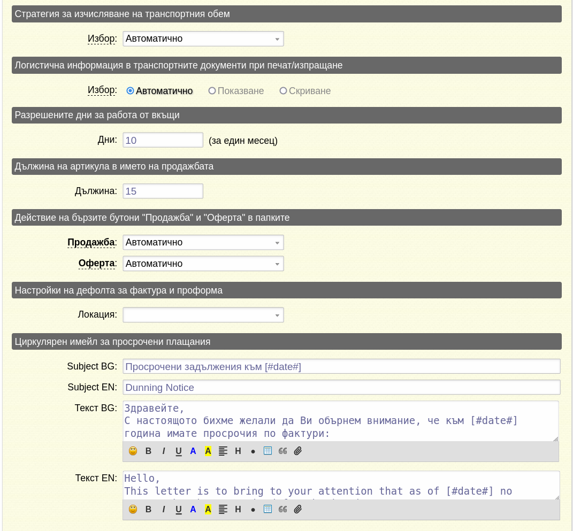Viewport: 573px width, 531px height.
Task: Expand the Продажба dropdown
Action: 203,243
